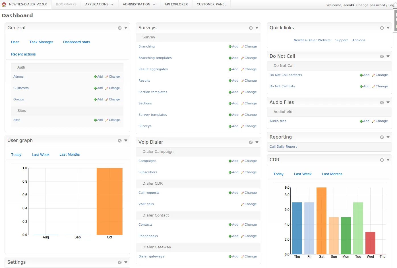
Task: Collapse the User graph panel arrow
Action: click(126, 141)
